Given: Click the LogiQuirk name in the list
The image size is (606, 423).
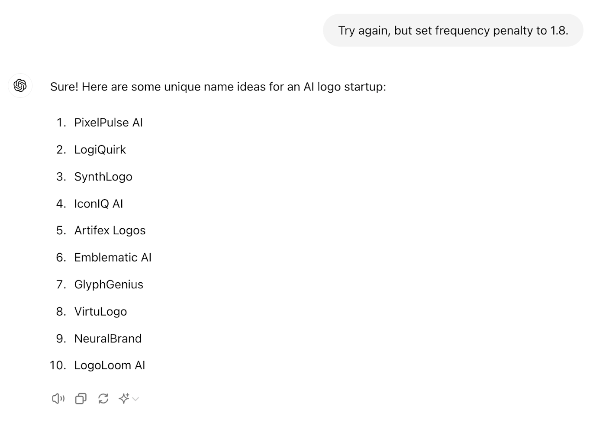Looking at the screenshot, I should click(100, 149).
